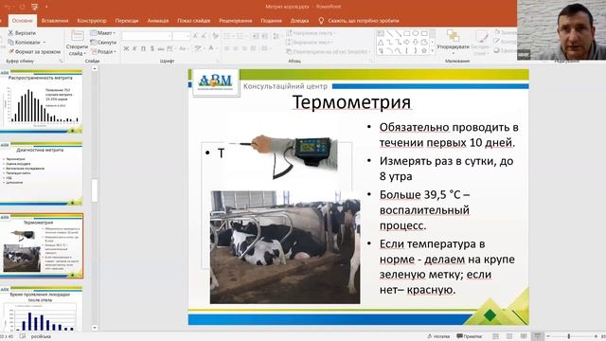The width and height of the screenshot is (606, 341).
Task: Clear all formatting icon in font group
Action: (215, 36)
